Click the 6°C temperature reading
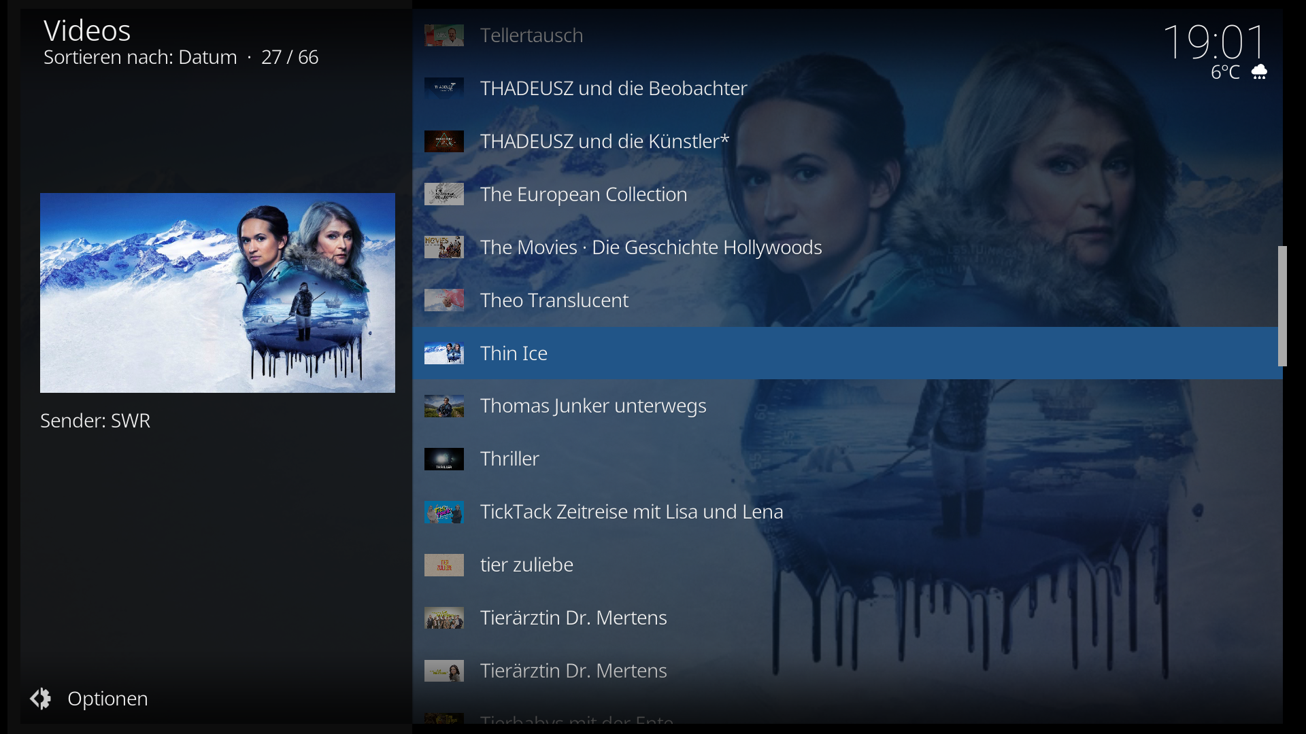1306x734 pixels. click(1225, 72)
